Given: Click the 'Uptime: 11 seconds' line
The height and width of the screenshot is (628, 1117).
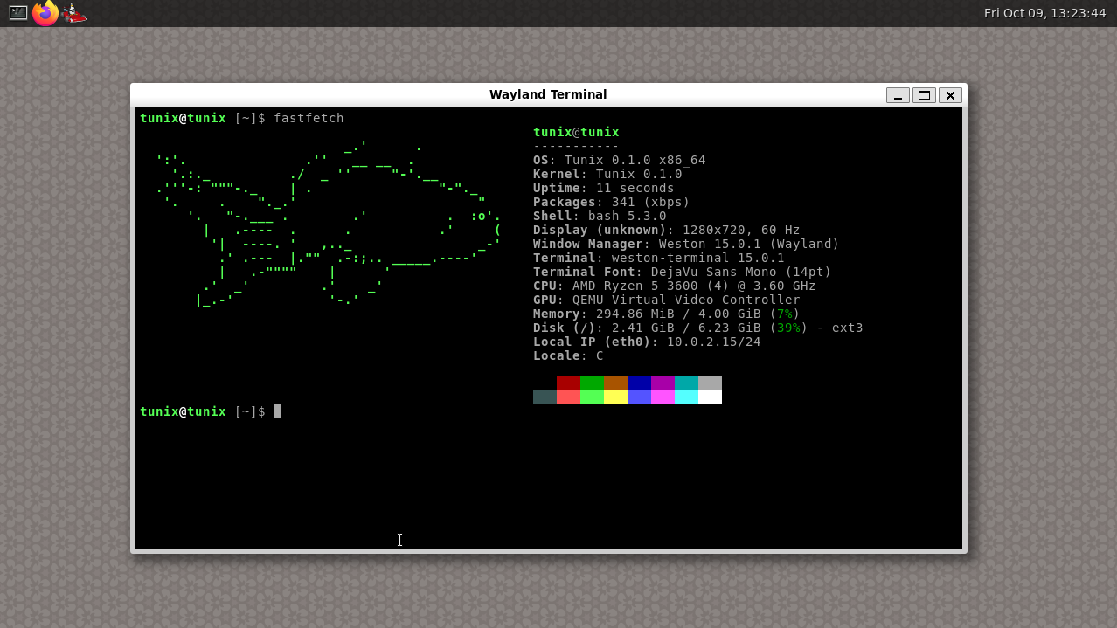Looking at the screenshot, I should pos(604,188).
